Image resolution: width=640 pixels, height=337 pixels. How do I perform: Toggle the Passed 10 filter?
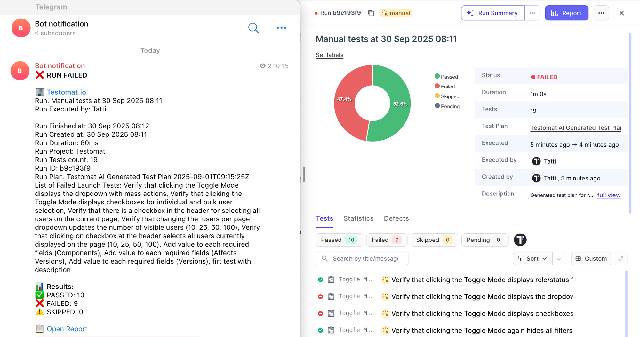[339, 240]
